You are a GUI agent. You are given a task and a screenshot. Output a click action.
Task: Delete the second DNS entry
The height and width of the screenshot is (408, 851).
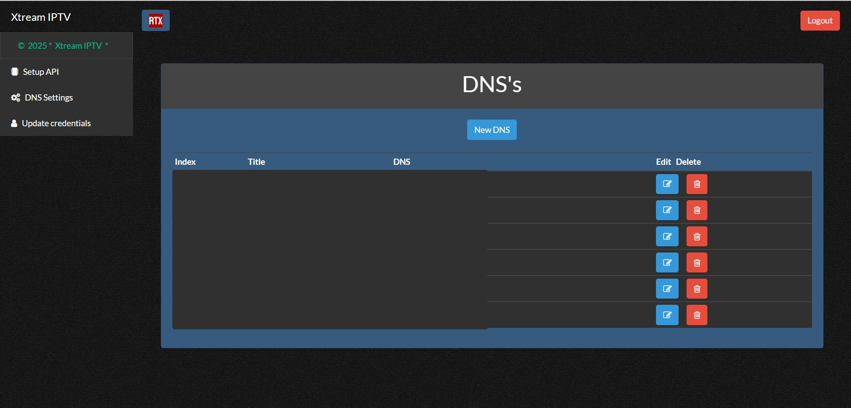(x=696, y=210)
